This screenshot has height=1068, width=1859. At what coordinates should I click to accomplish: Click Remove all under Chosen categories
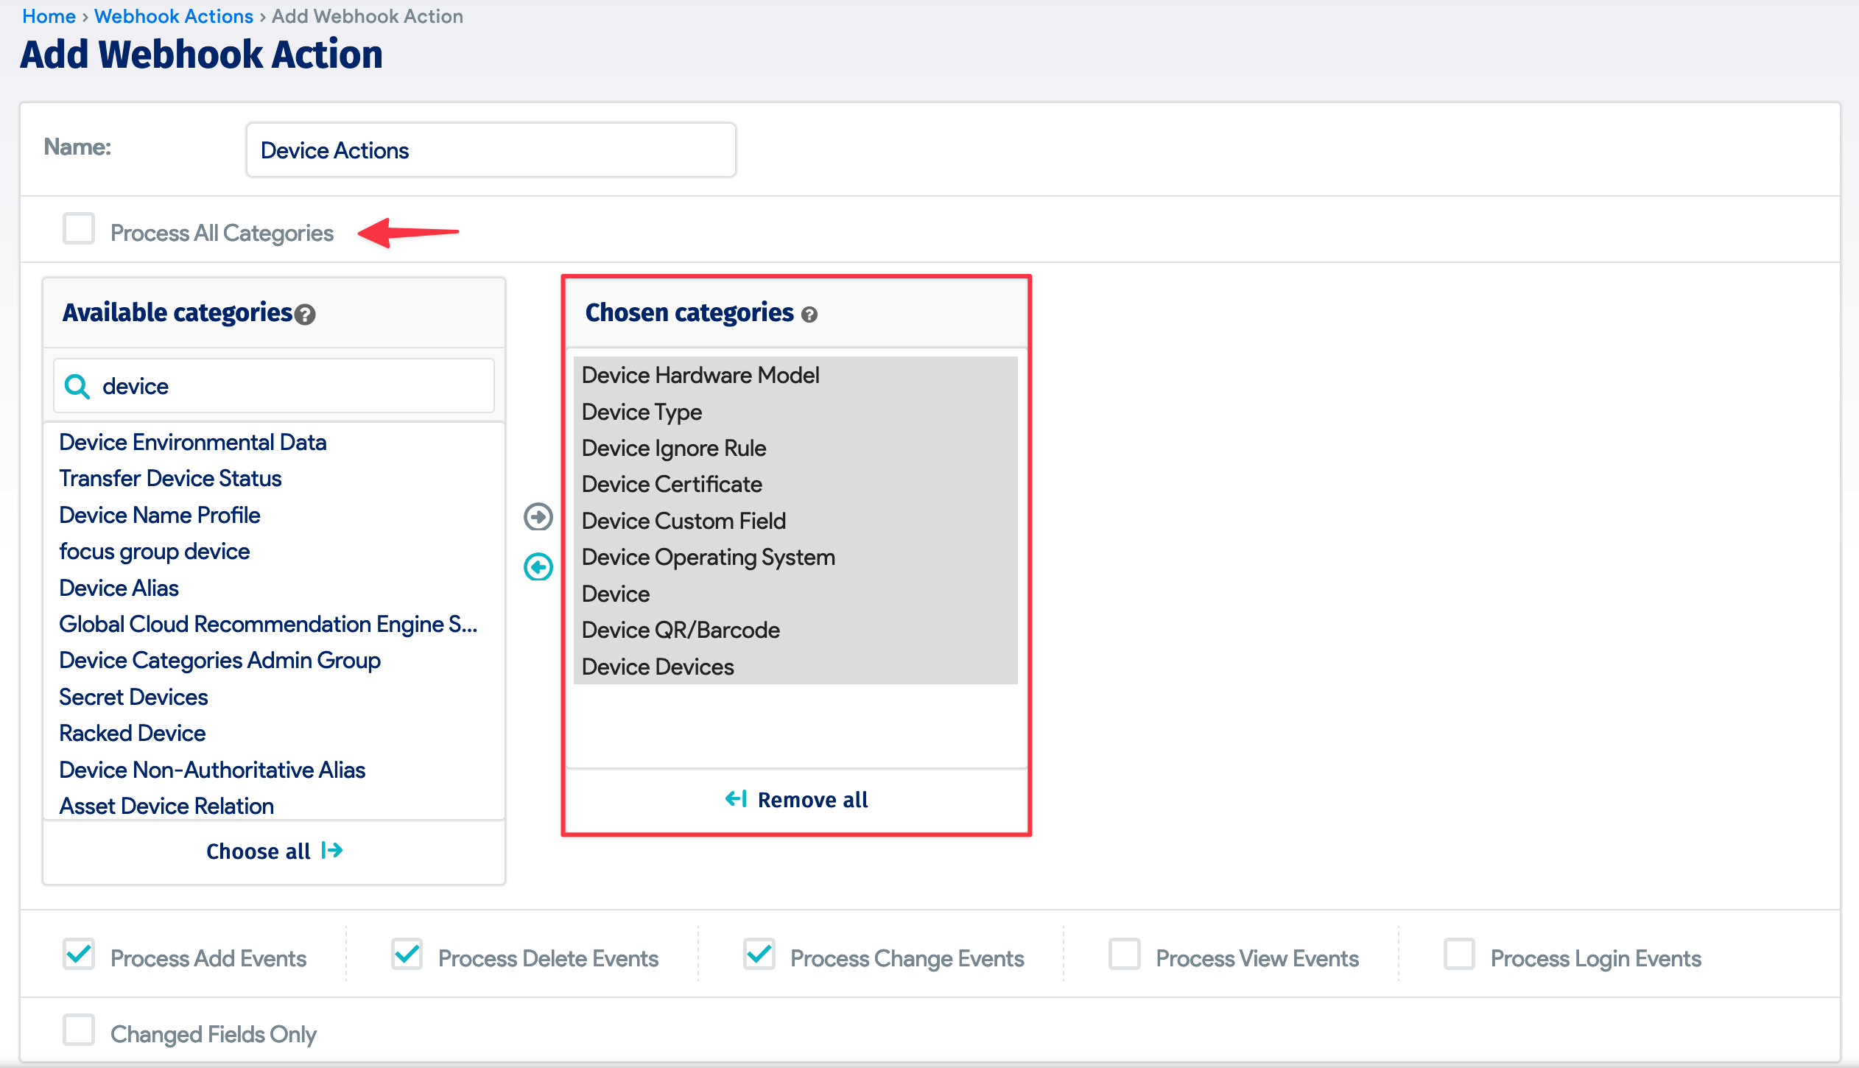[x=813, y=799]
